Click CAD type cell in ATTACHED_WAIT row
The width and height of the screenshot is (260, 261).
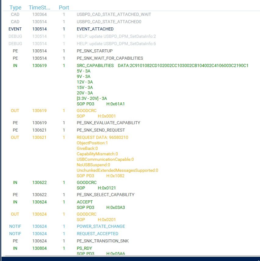pos(15,15)
